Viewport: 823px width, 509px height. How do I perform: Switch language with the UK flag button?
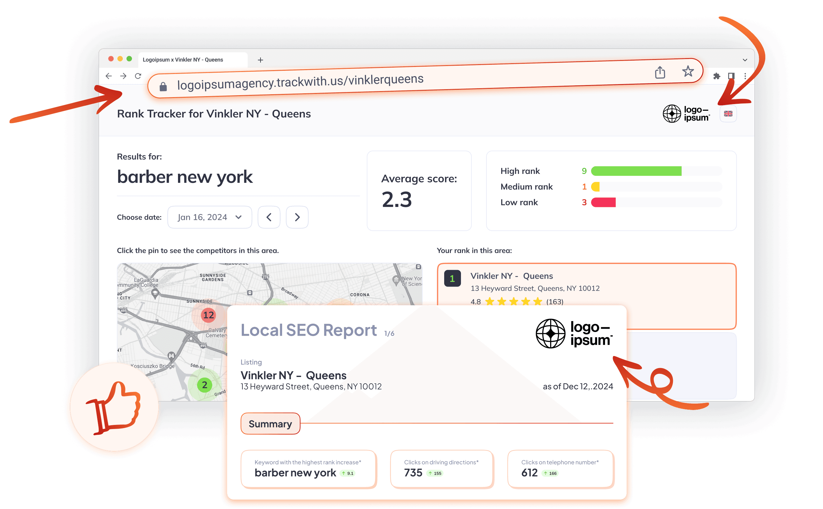tap(728, 114)
